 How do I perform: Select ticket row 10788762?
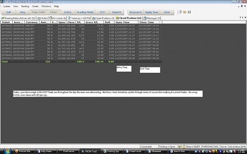coord(81,52)
